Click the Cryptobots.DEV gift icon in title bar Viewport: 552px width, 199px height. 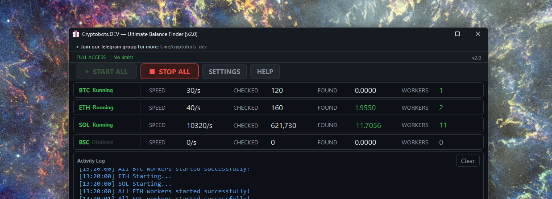point(76,34)
